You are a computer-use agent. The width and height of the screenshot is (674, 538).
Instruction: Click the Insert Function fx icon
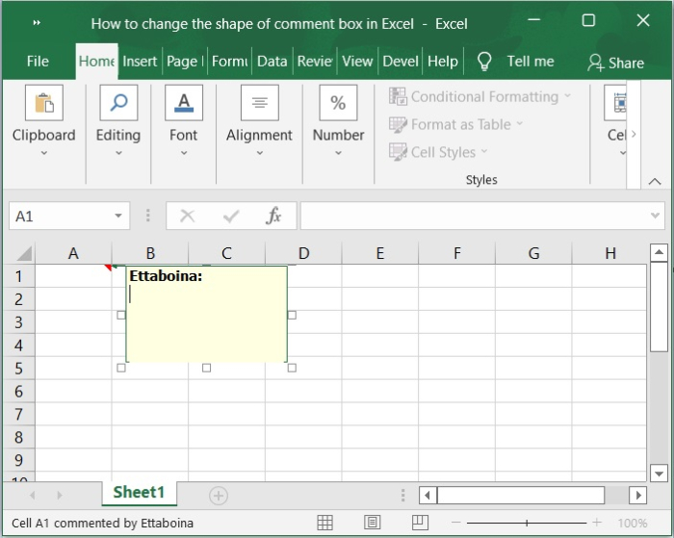tap(273, 216)
